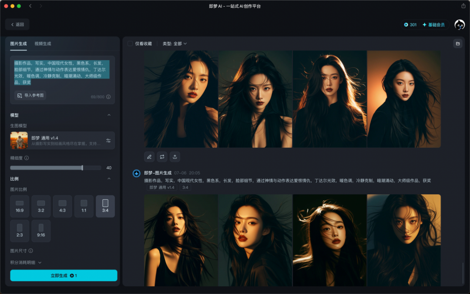Viewport: 470px width, 294px height.
Task: Switch to the 图片生成 tab
Action: click(x=18, y=44)
